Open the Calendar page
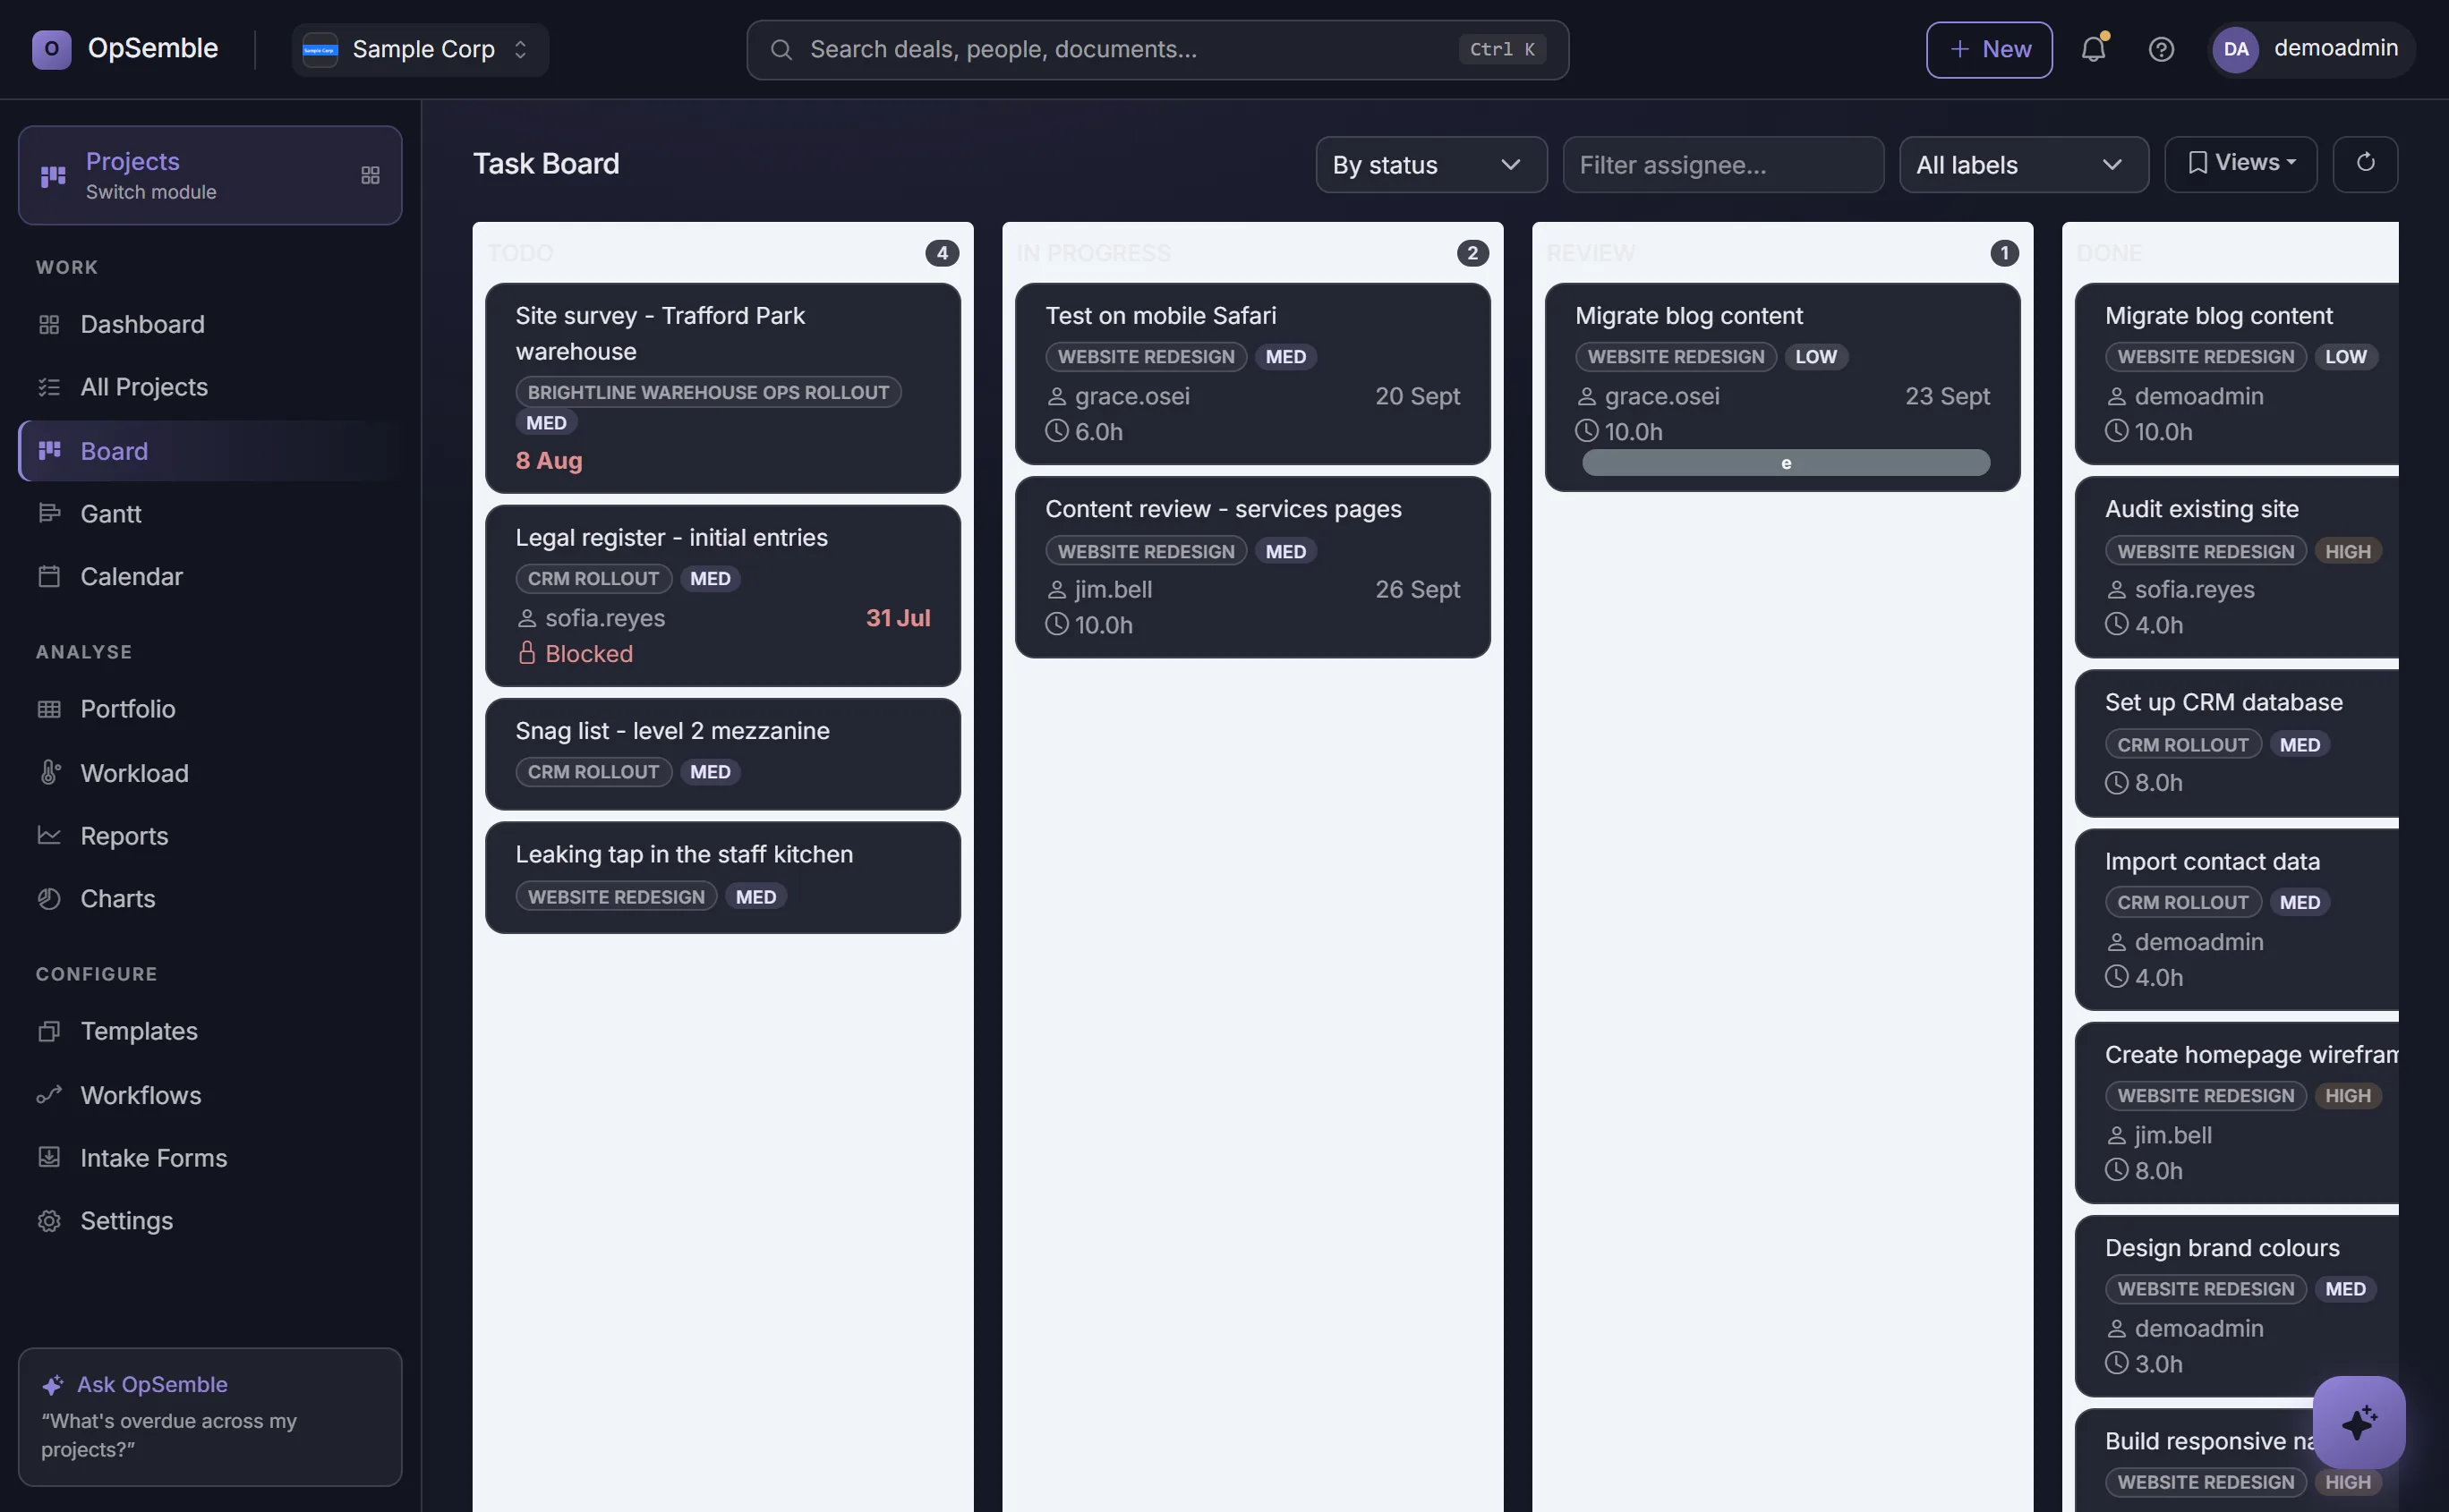The image size is (2449, 1512). [210, 577]
